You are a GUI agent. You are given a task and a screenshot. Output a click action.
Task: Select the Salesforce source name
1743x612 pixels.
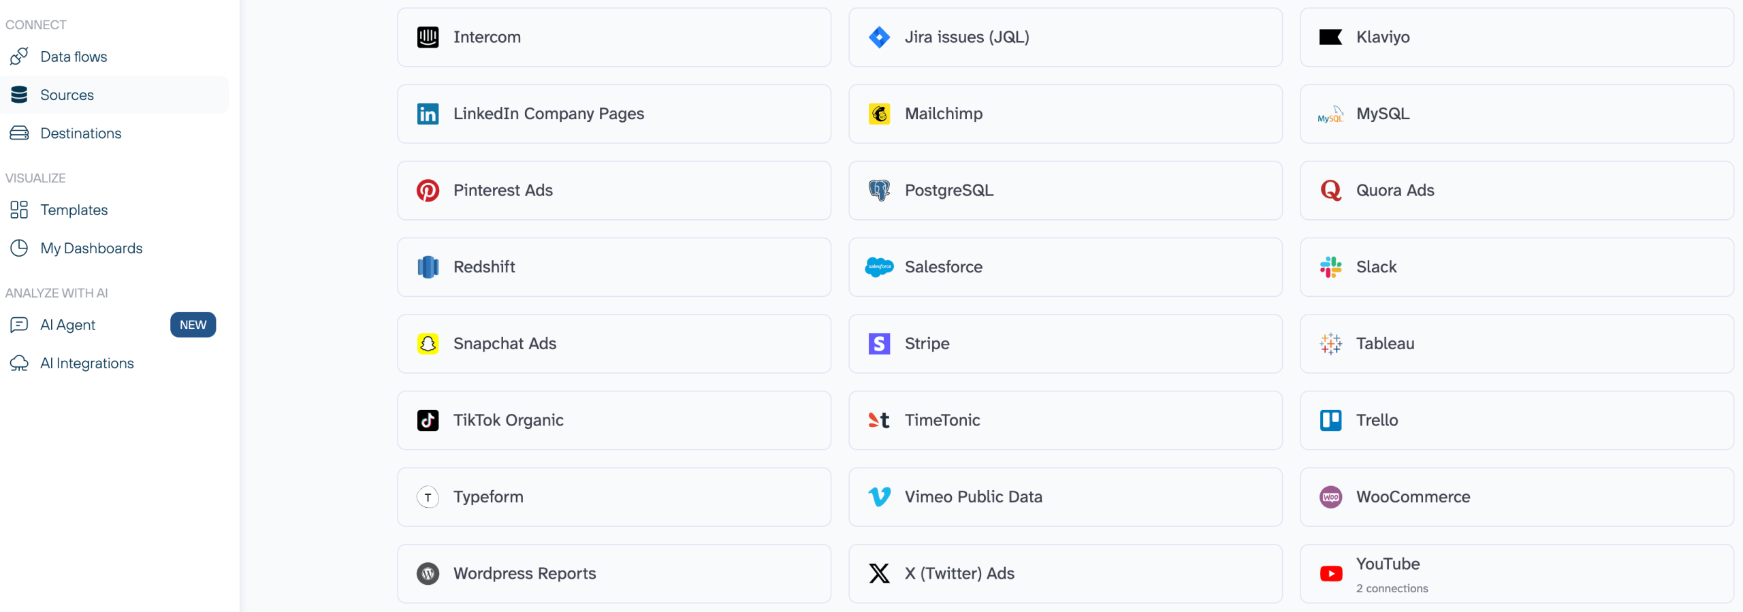(944, 267)
